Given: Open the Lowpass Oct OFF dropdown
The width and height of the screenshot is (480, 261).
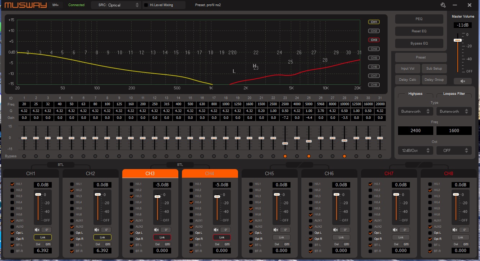Looking at the screenshot, I should (454, 150).
